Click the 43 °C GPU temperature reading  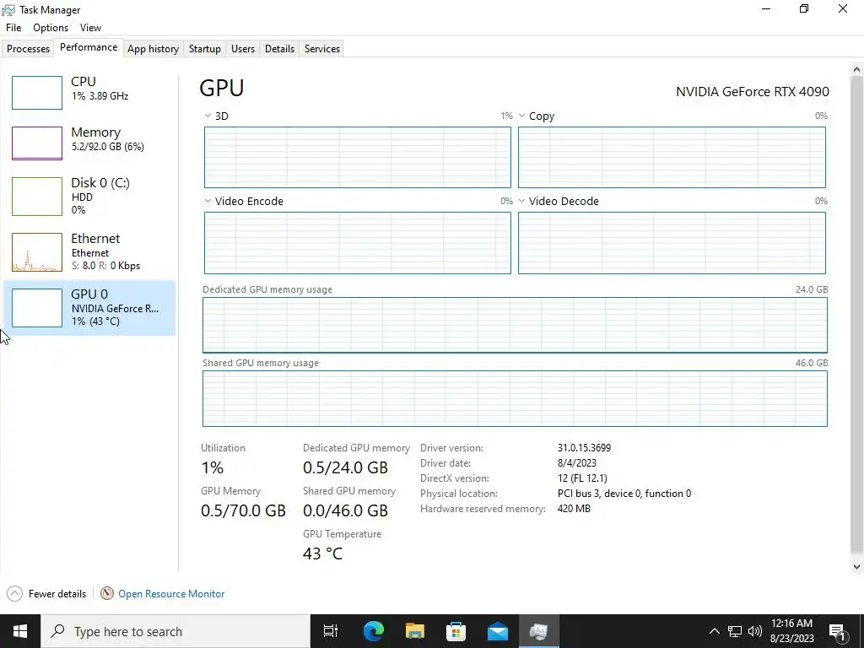(323, 553)
